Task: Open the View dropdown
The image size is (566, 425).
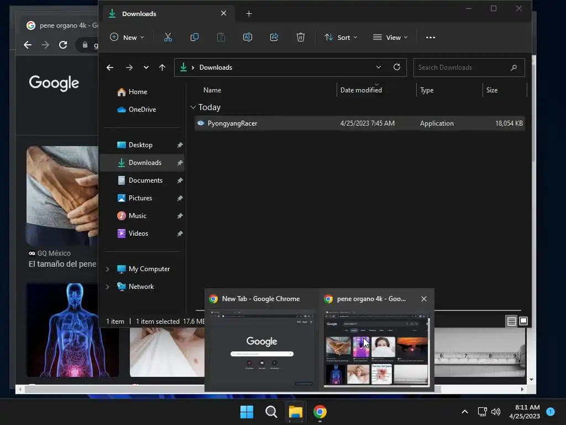Action: pyautogui.click(x=390, y=37)
